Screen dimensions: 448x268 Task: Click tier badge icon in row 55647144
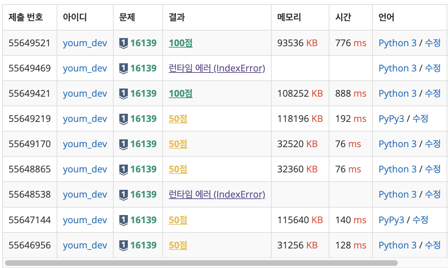click(x=123, y=220)
